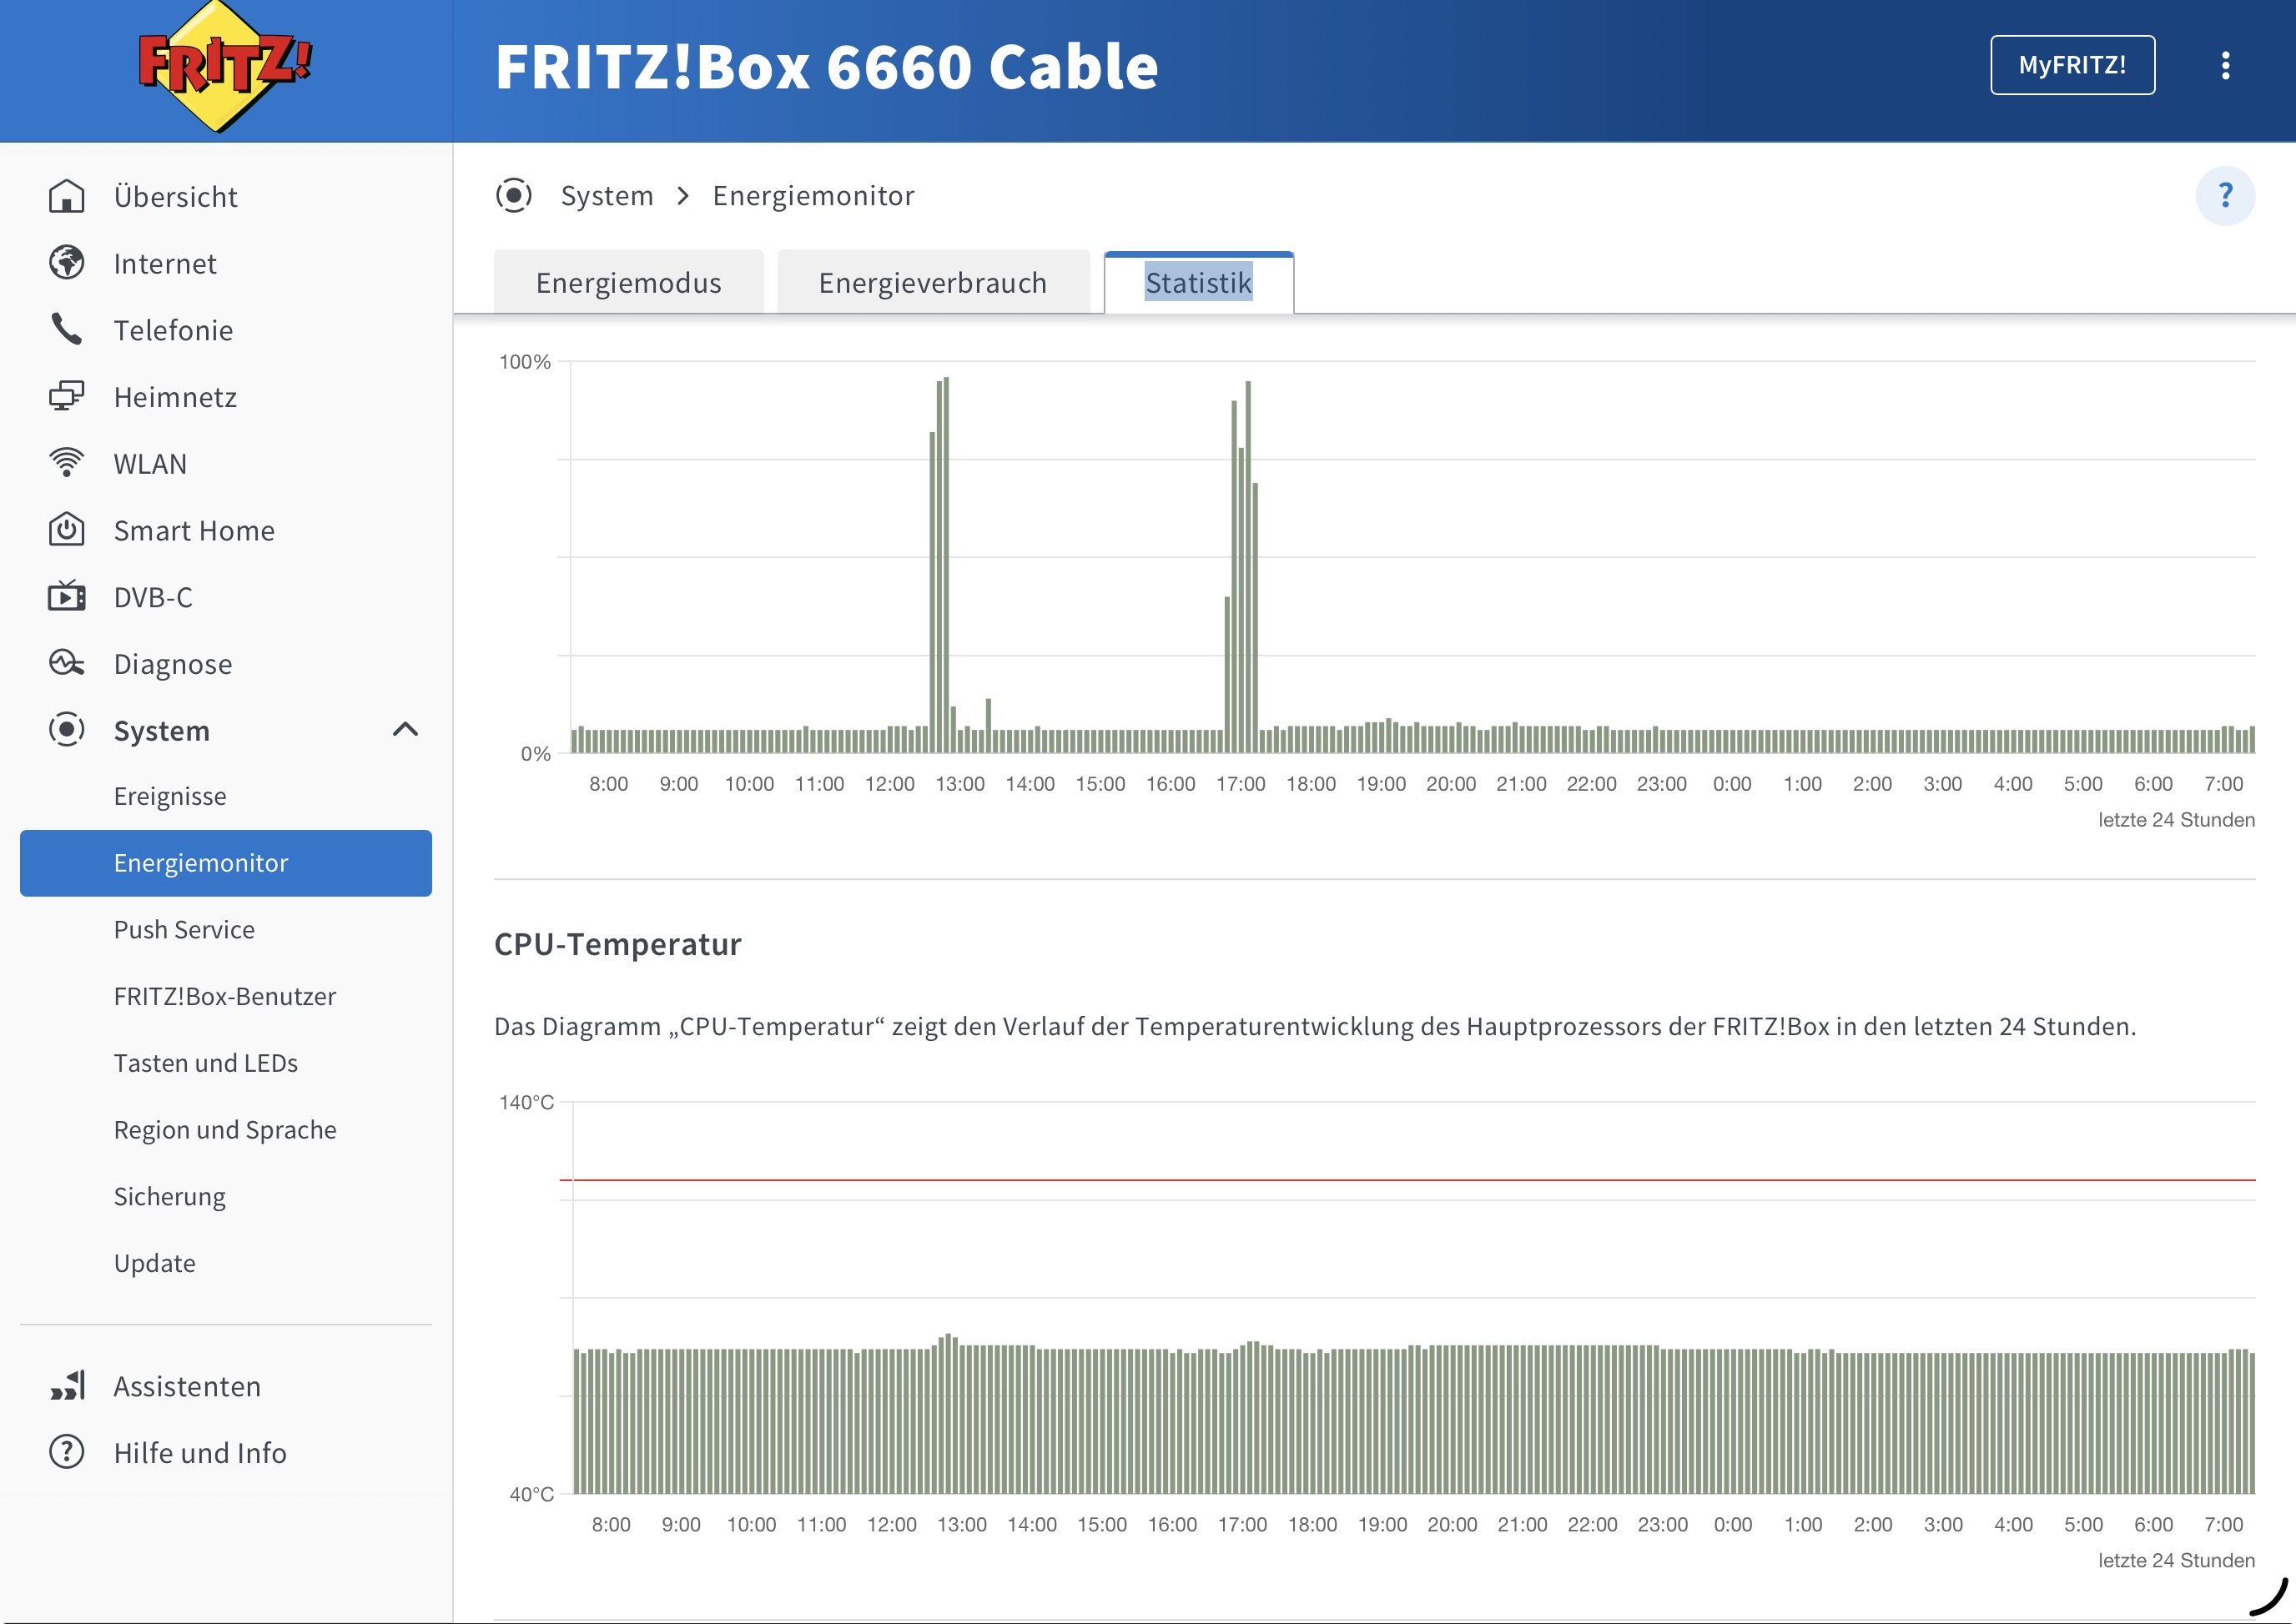This screenshot has height=1624, width=2296.
Task: Click the Telefonie phone icon
Action: pyautogui.click(x=66, y=329)
